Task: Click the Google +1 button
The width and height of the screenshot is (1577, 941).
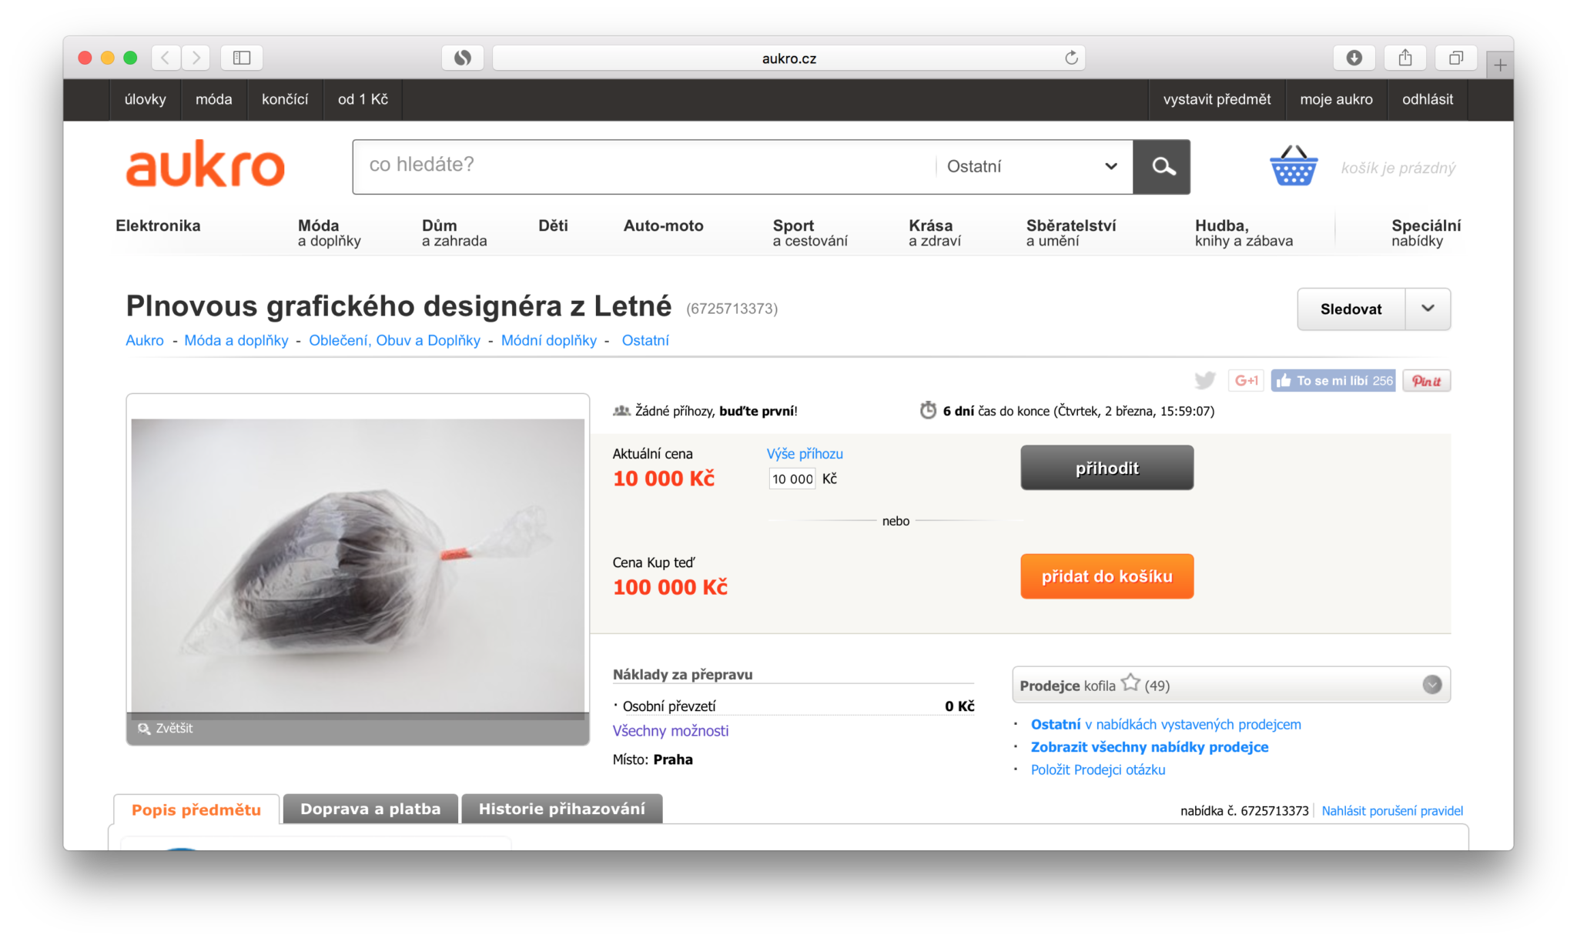Action: pos(1245,380)
